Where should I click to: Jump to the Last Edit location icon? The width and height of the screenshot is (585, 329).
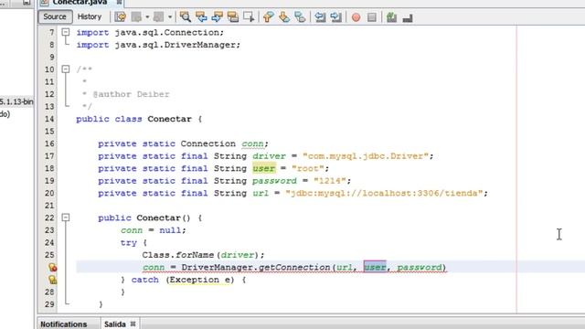pyautogui.click(x=120, y=16)
